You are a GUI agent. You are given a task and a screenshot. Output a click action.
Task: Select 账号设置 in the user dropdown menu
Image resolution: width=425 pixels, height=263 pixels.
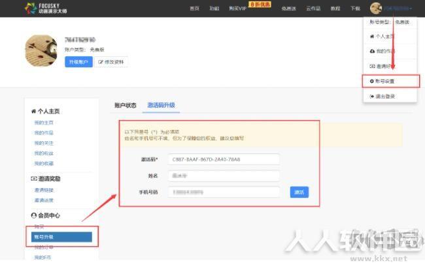tap(384, 81)
